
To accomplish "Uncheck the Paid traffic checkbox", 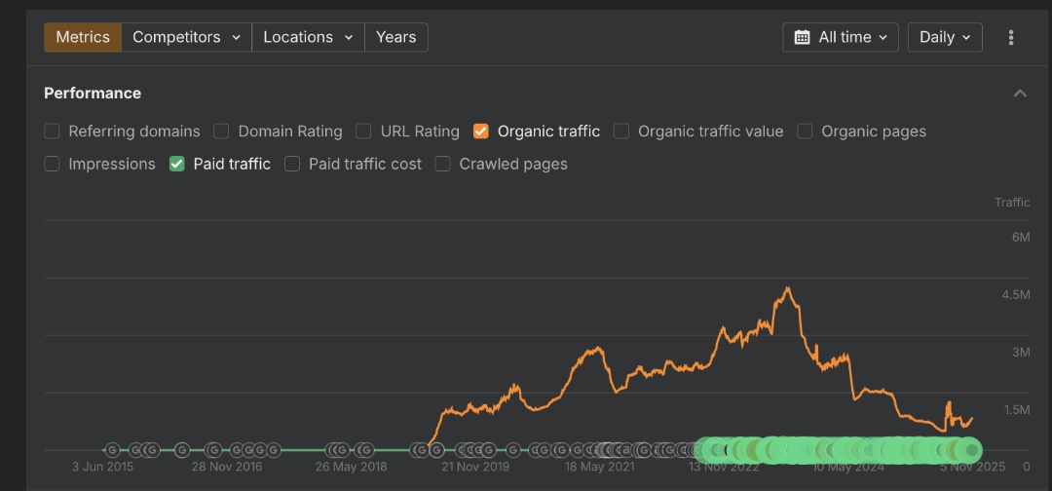I will [x=177, y=164].
